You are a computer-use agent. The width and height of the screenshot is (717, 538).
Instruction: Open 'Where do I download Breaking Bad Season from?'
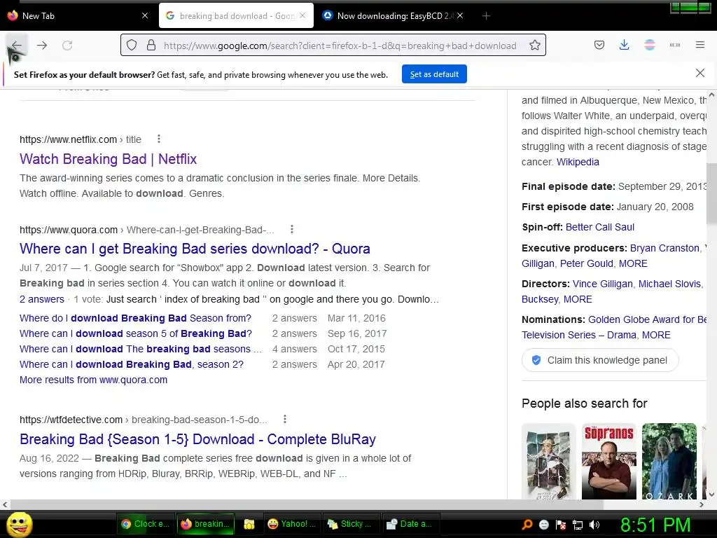pyautogui.click(x=135, y=318)
